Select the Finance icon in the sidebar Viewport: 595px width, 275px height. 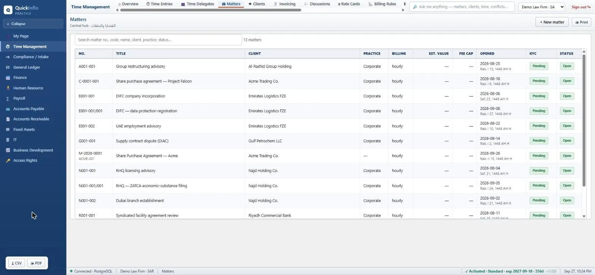pyautogui.click(x=8, y=78)
